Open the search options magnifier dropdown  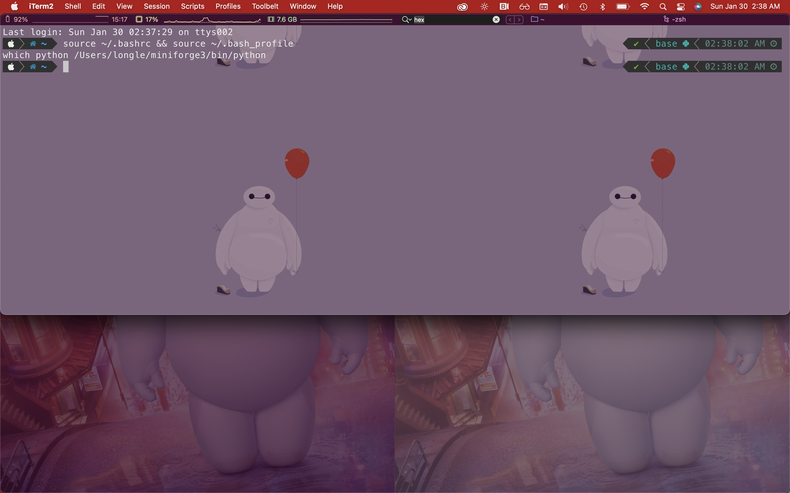click(x=407, y=19)
